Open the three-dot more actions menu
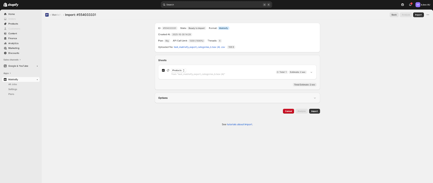 (428, 15)
